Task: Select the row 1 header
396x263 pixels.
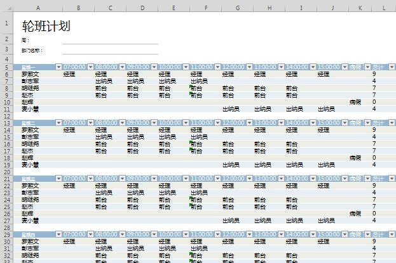Action: [x=6, y=25]
